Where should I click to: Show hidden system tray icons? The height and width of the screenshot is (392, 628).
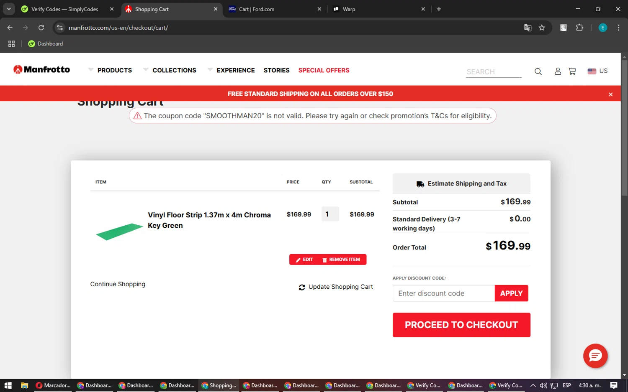pos(533,385)
